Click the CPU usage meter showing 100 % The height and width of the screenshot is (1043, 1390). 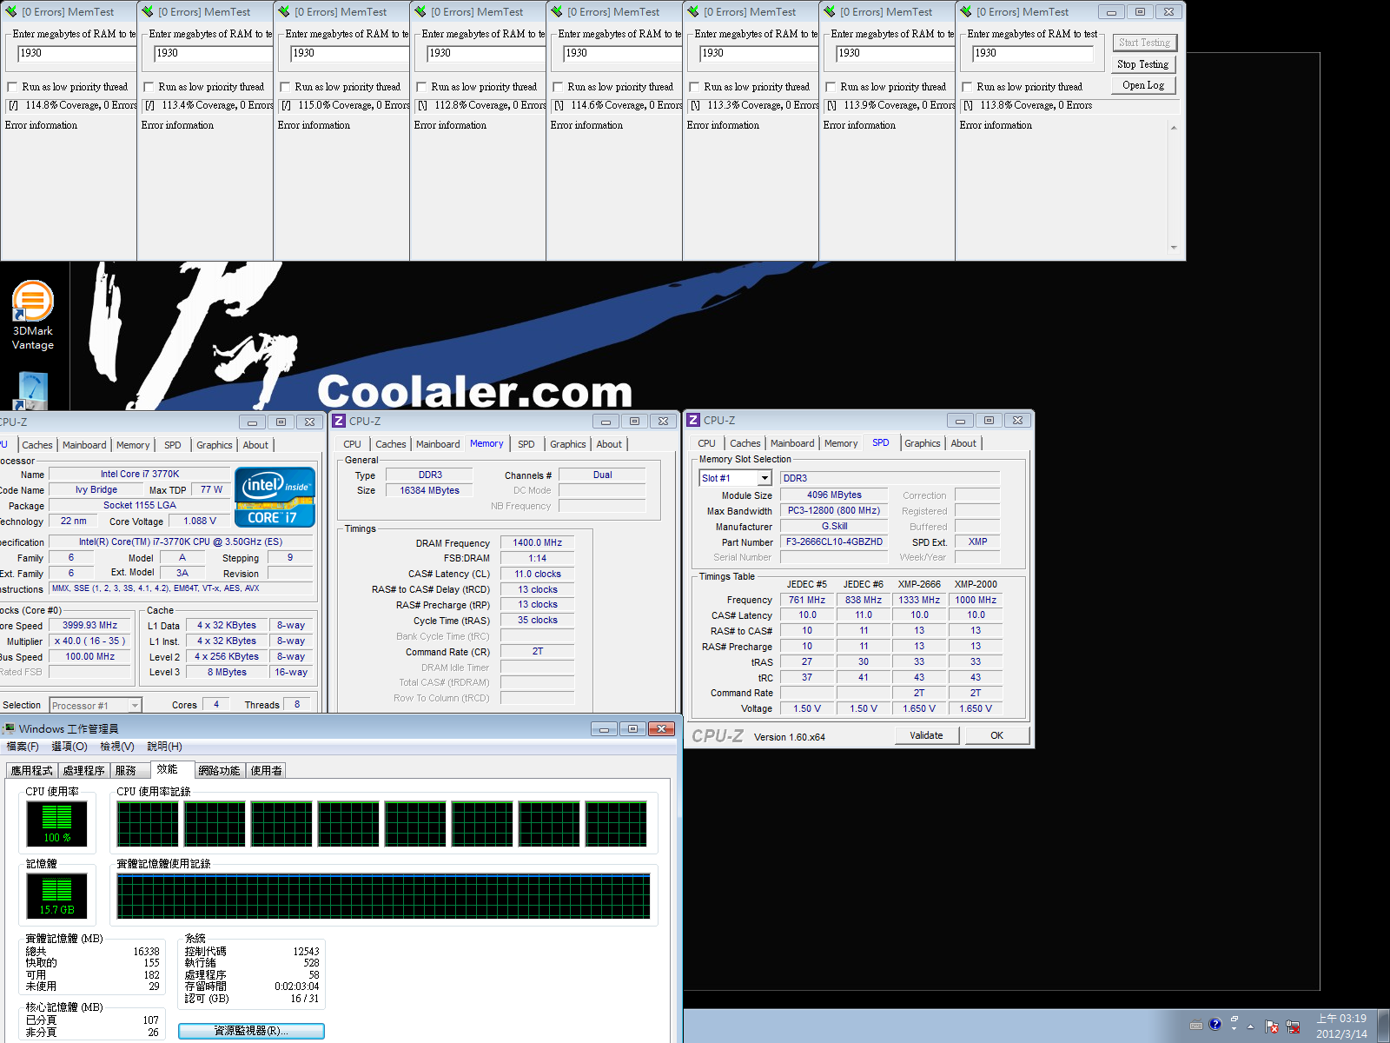[57, 823]
